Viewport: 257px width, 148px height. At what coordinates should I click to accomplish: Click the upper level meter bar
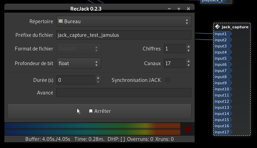click(x=92, y=125)
